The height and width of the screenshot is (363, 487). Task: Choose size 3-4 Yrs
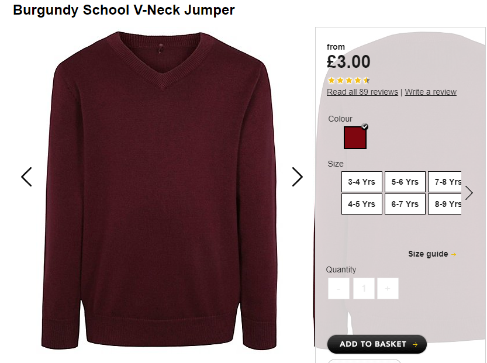coord(361,182)
